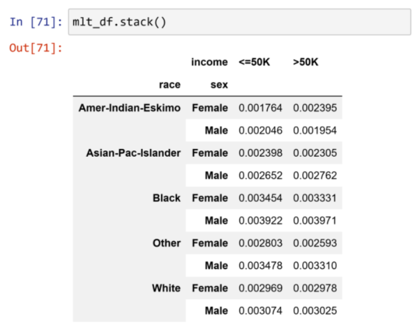Click the White race row label

(166, 288)
